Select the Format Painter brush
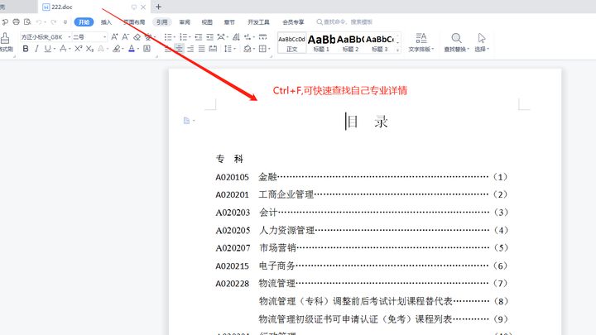Viewport: 596px width, 335px height. point(5,38)
